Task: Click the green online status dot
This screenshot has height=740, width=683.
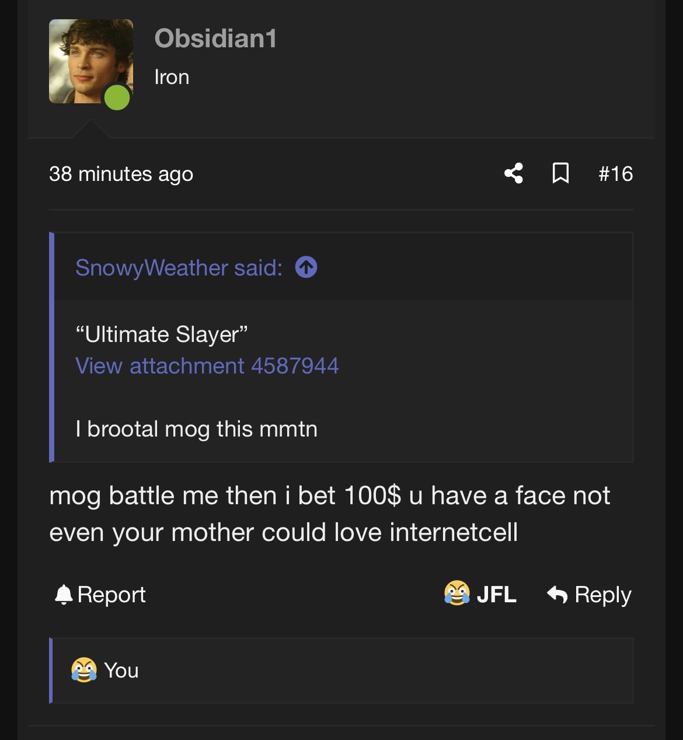Action: click(x=117, y=97)
